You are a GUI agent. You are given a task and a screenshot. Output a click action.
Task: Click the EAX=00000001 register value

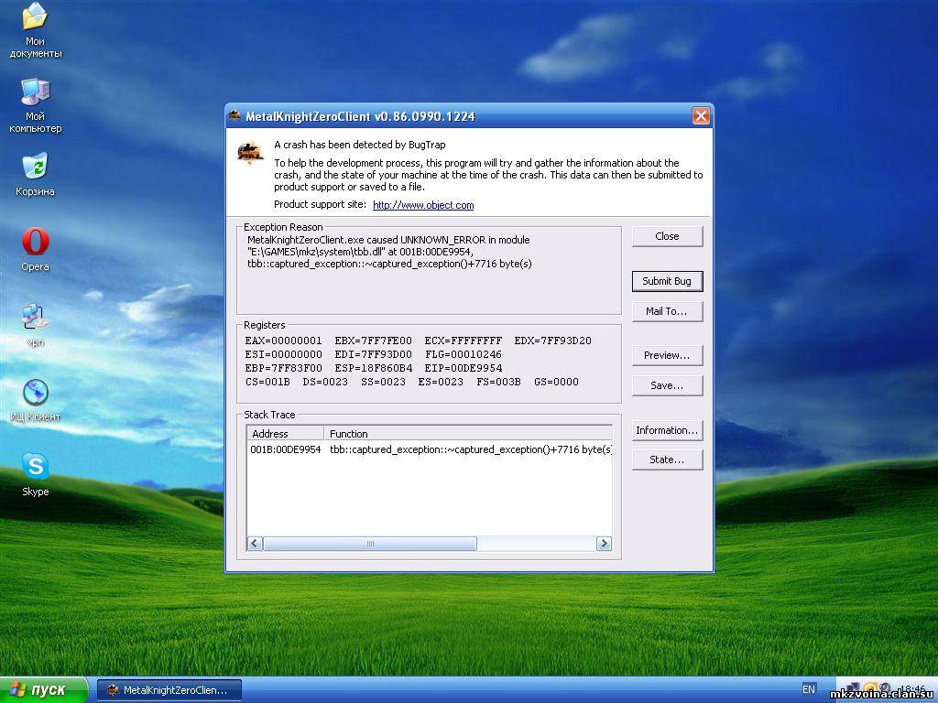284,341
